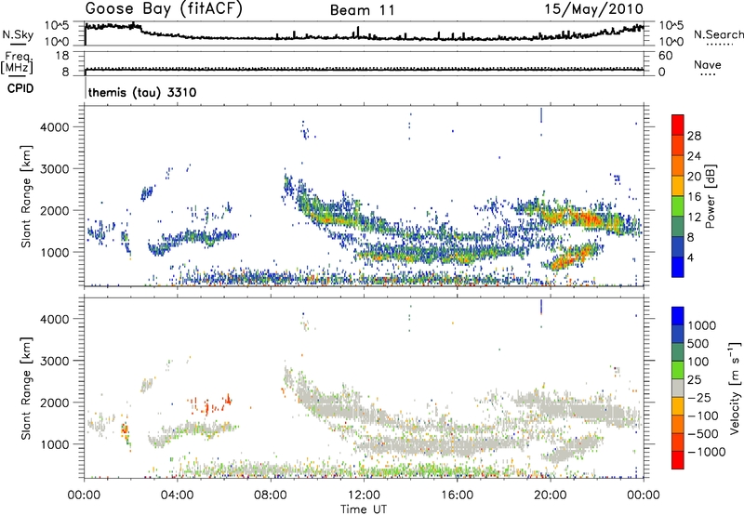The width and height of the screenshot is (744, 515).
Task: Click the power panel 'Slant Range [km]' label
Action: pos(26,196)
